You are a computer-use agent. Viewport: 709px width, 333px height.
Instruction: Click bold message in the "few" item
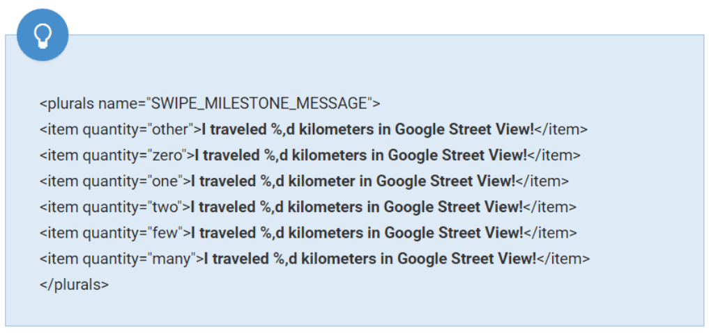pyautogui.click(x=356, y=233)
